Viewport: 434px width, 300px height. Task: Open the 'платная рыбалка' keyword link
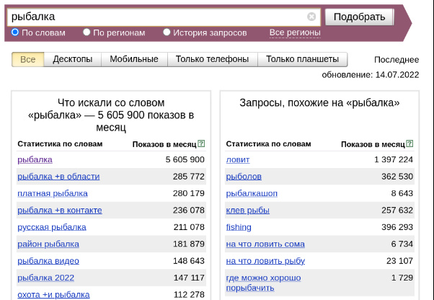[53, 193]
